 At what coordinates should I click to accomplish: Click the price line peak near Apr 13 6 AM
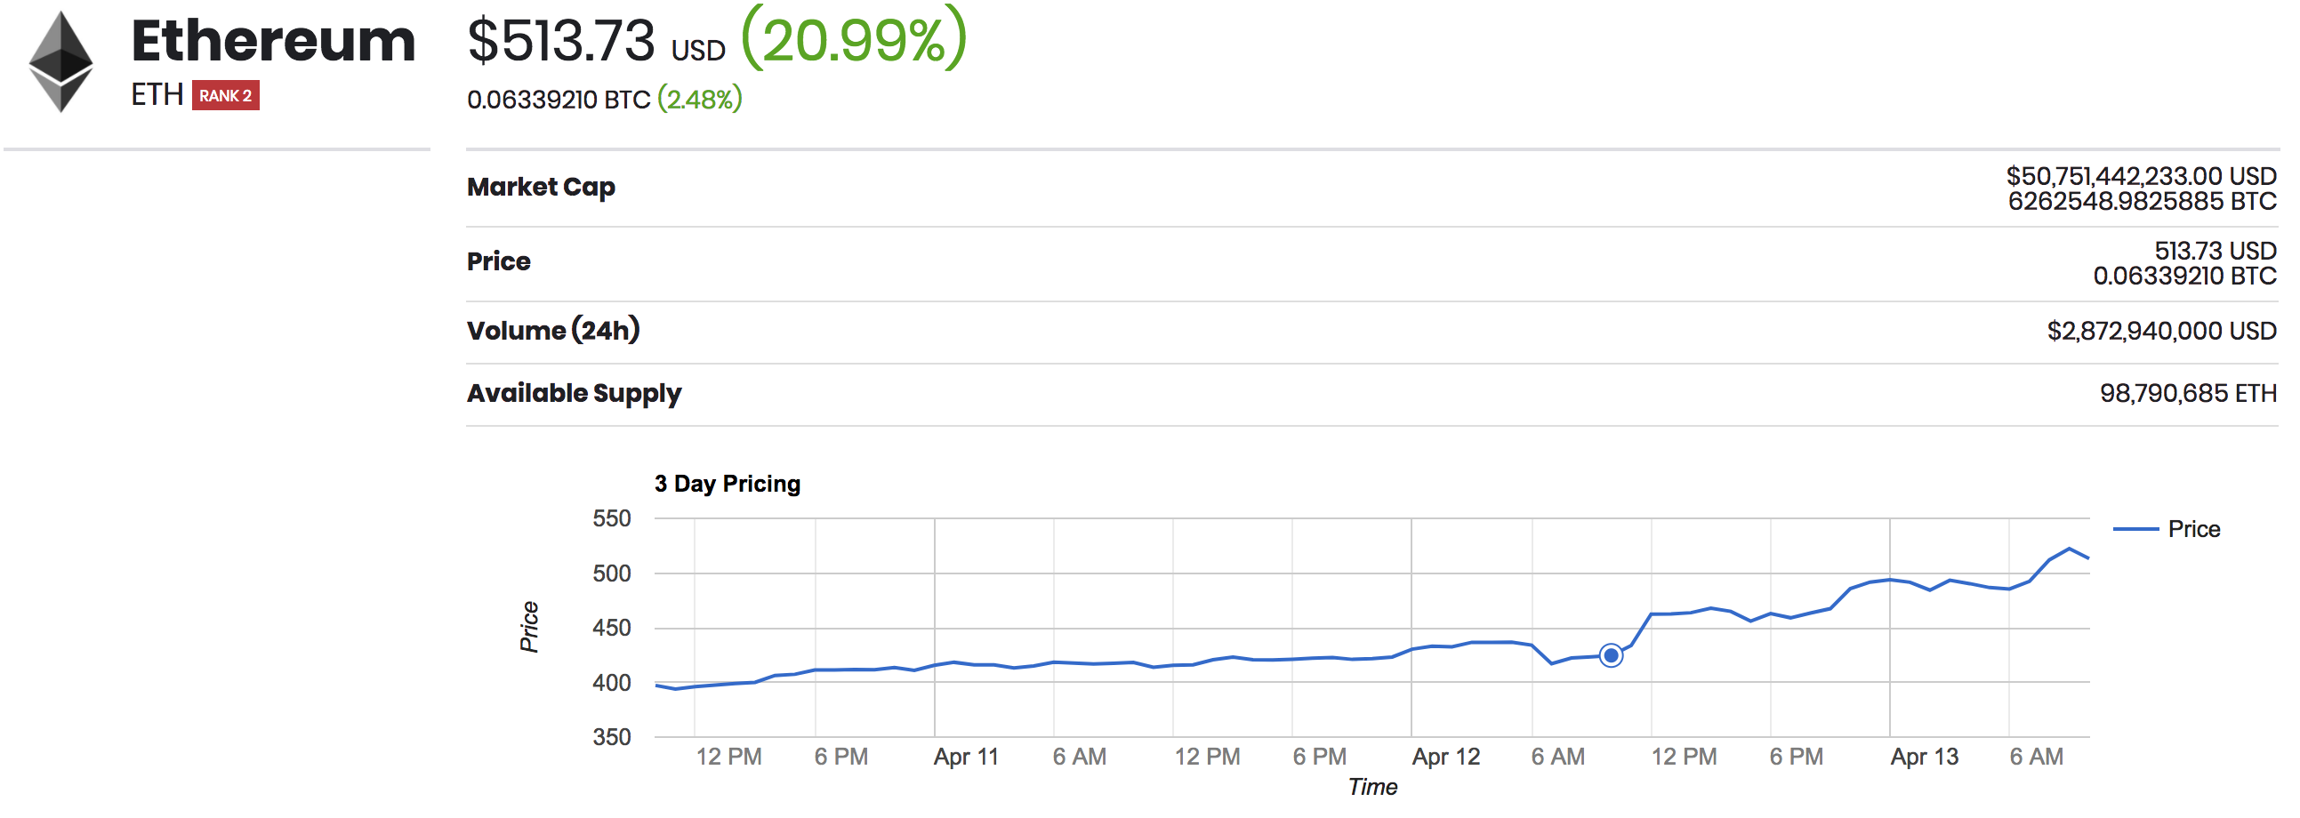(x=2069, y=549)
